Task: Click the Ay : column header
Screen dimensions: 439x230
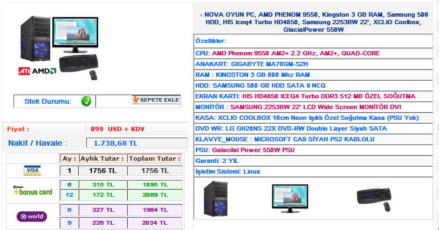Action: coord(69,159)
